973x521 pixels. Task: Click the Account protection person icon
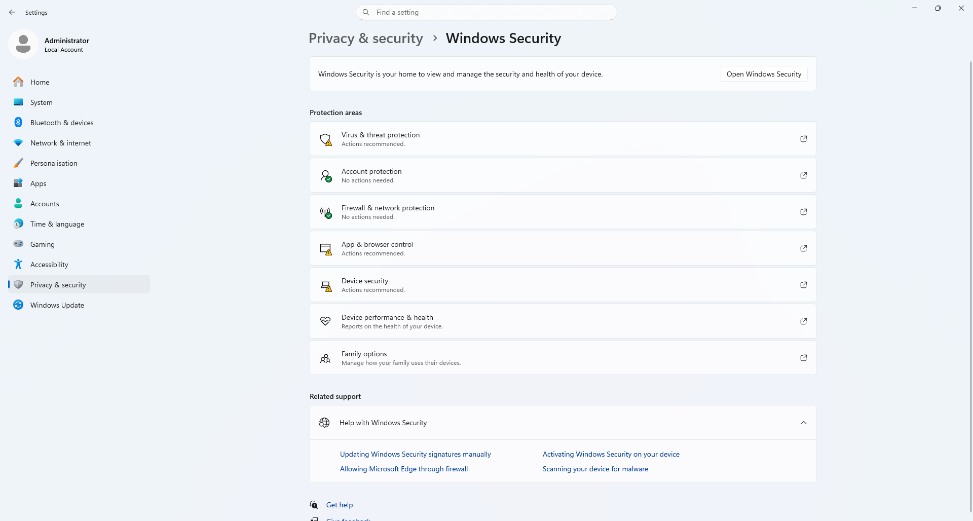pos(325,176)
